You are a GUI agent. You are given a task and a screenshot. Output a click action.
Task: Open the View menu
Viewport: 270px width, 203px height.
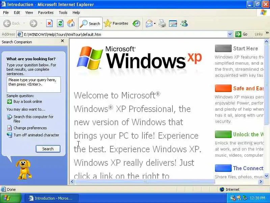pyautogui.click(x=29, y=13)
